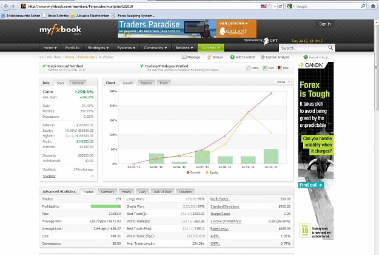The image size is (379, 255).
Task: Open the Hourly tab in Advanced Statistics
Action: point(126,192)
